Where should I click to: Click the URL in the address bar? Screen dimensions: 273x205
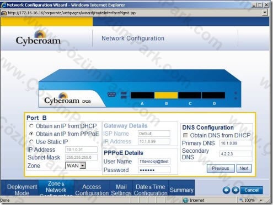pyautogui.click(x=72, y=13)
